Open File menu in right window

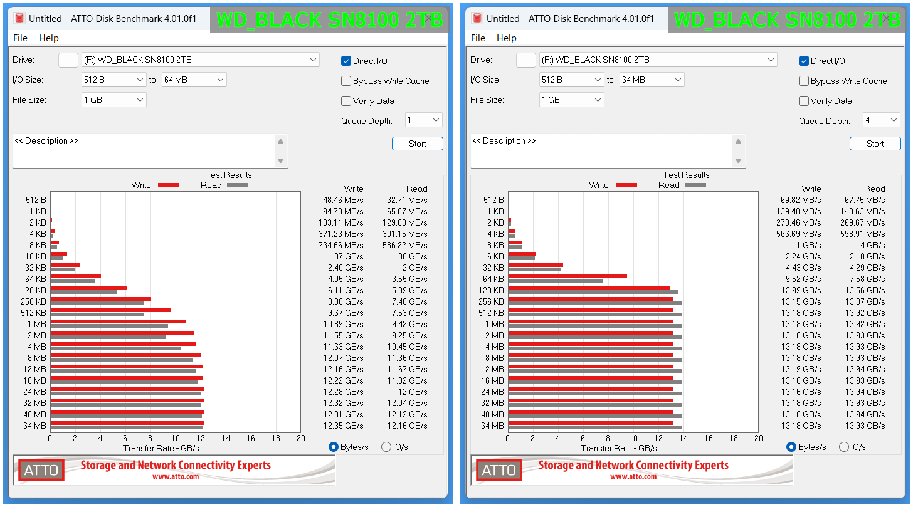click(x=478, y=38)
